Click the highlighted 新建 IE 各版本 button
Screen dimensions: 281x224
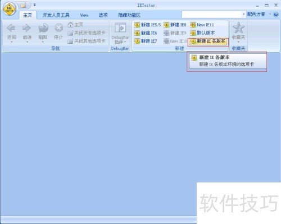pyautogui.click(x=208, y=41)
